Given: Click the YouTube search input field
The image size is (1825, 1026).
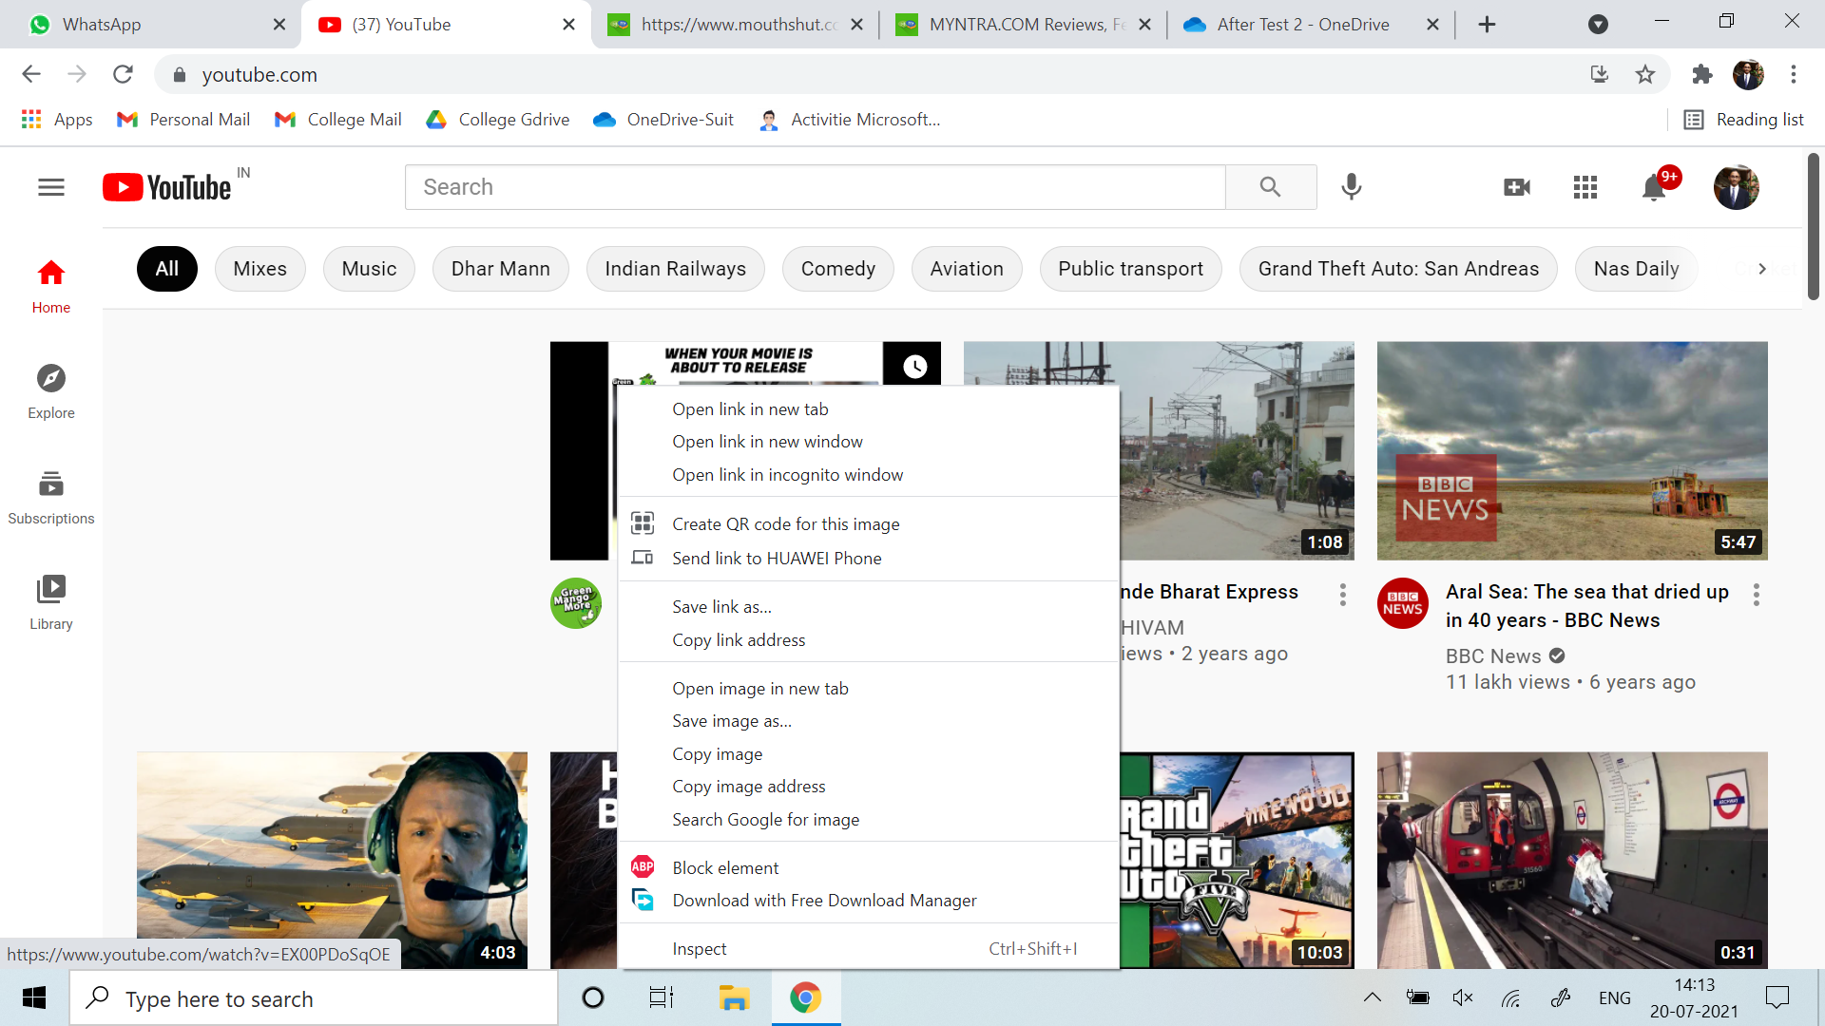Looking at the screenshot, I should click(815, 187).
